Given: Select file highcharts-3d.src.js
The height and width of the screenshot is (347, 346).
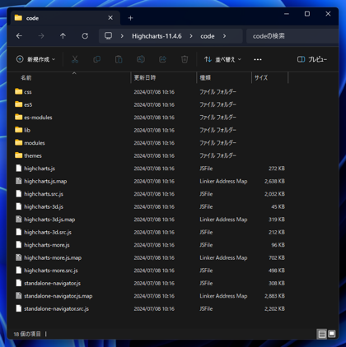Looking at the screenshot, I should coord(48,232).
